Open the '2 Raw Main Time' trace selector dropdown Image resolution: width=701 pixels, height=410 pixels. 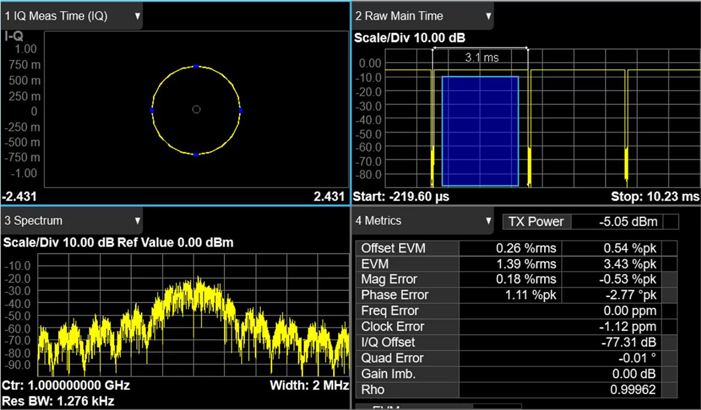point(489,16)
